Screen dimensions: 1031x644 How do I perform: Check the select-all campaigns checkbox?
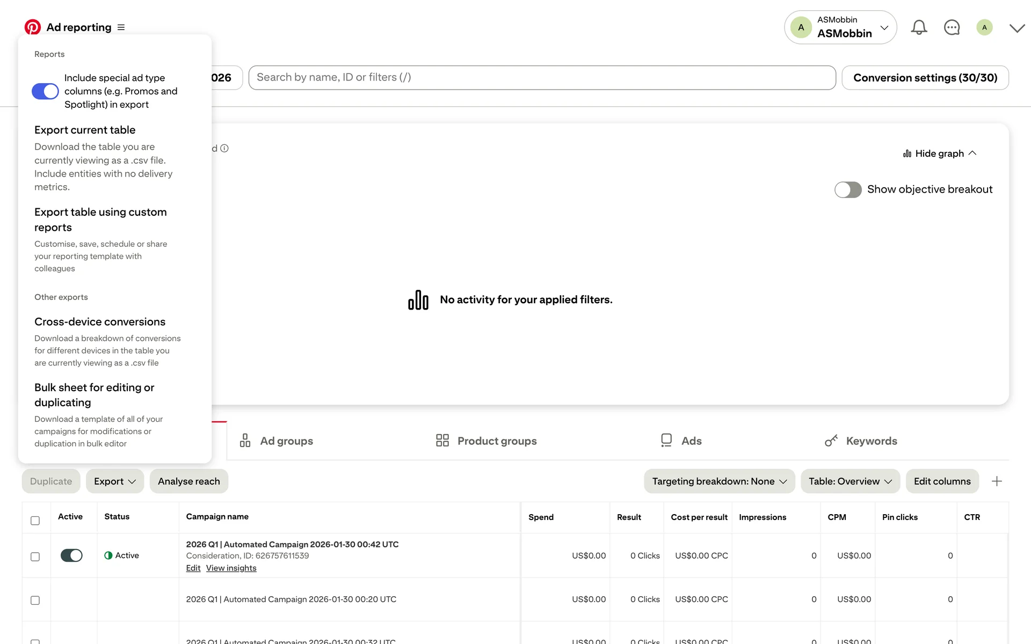pyautogui.click(x=35, y=521)
